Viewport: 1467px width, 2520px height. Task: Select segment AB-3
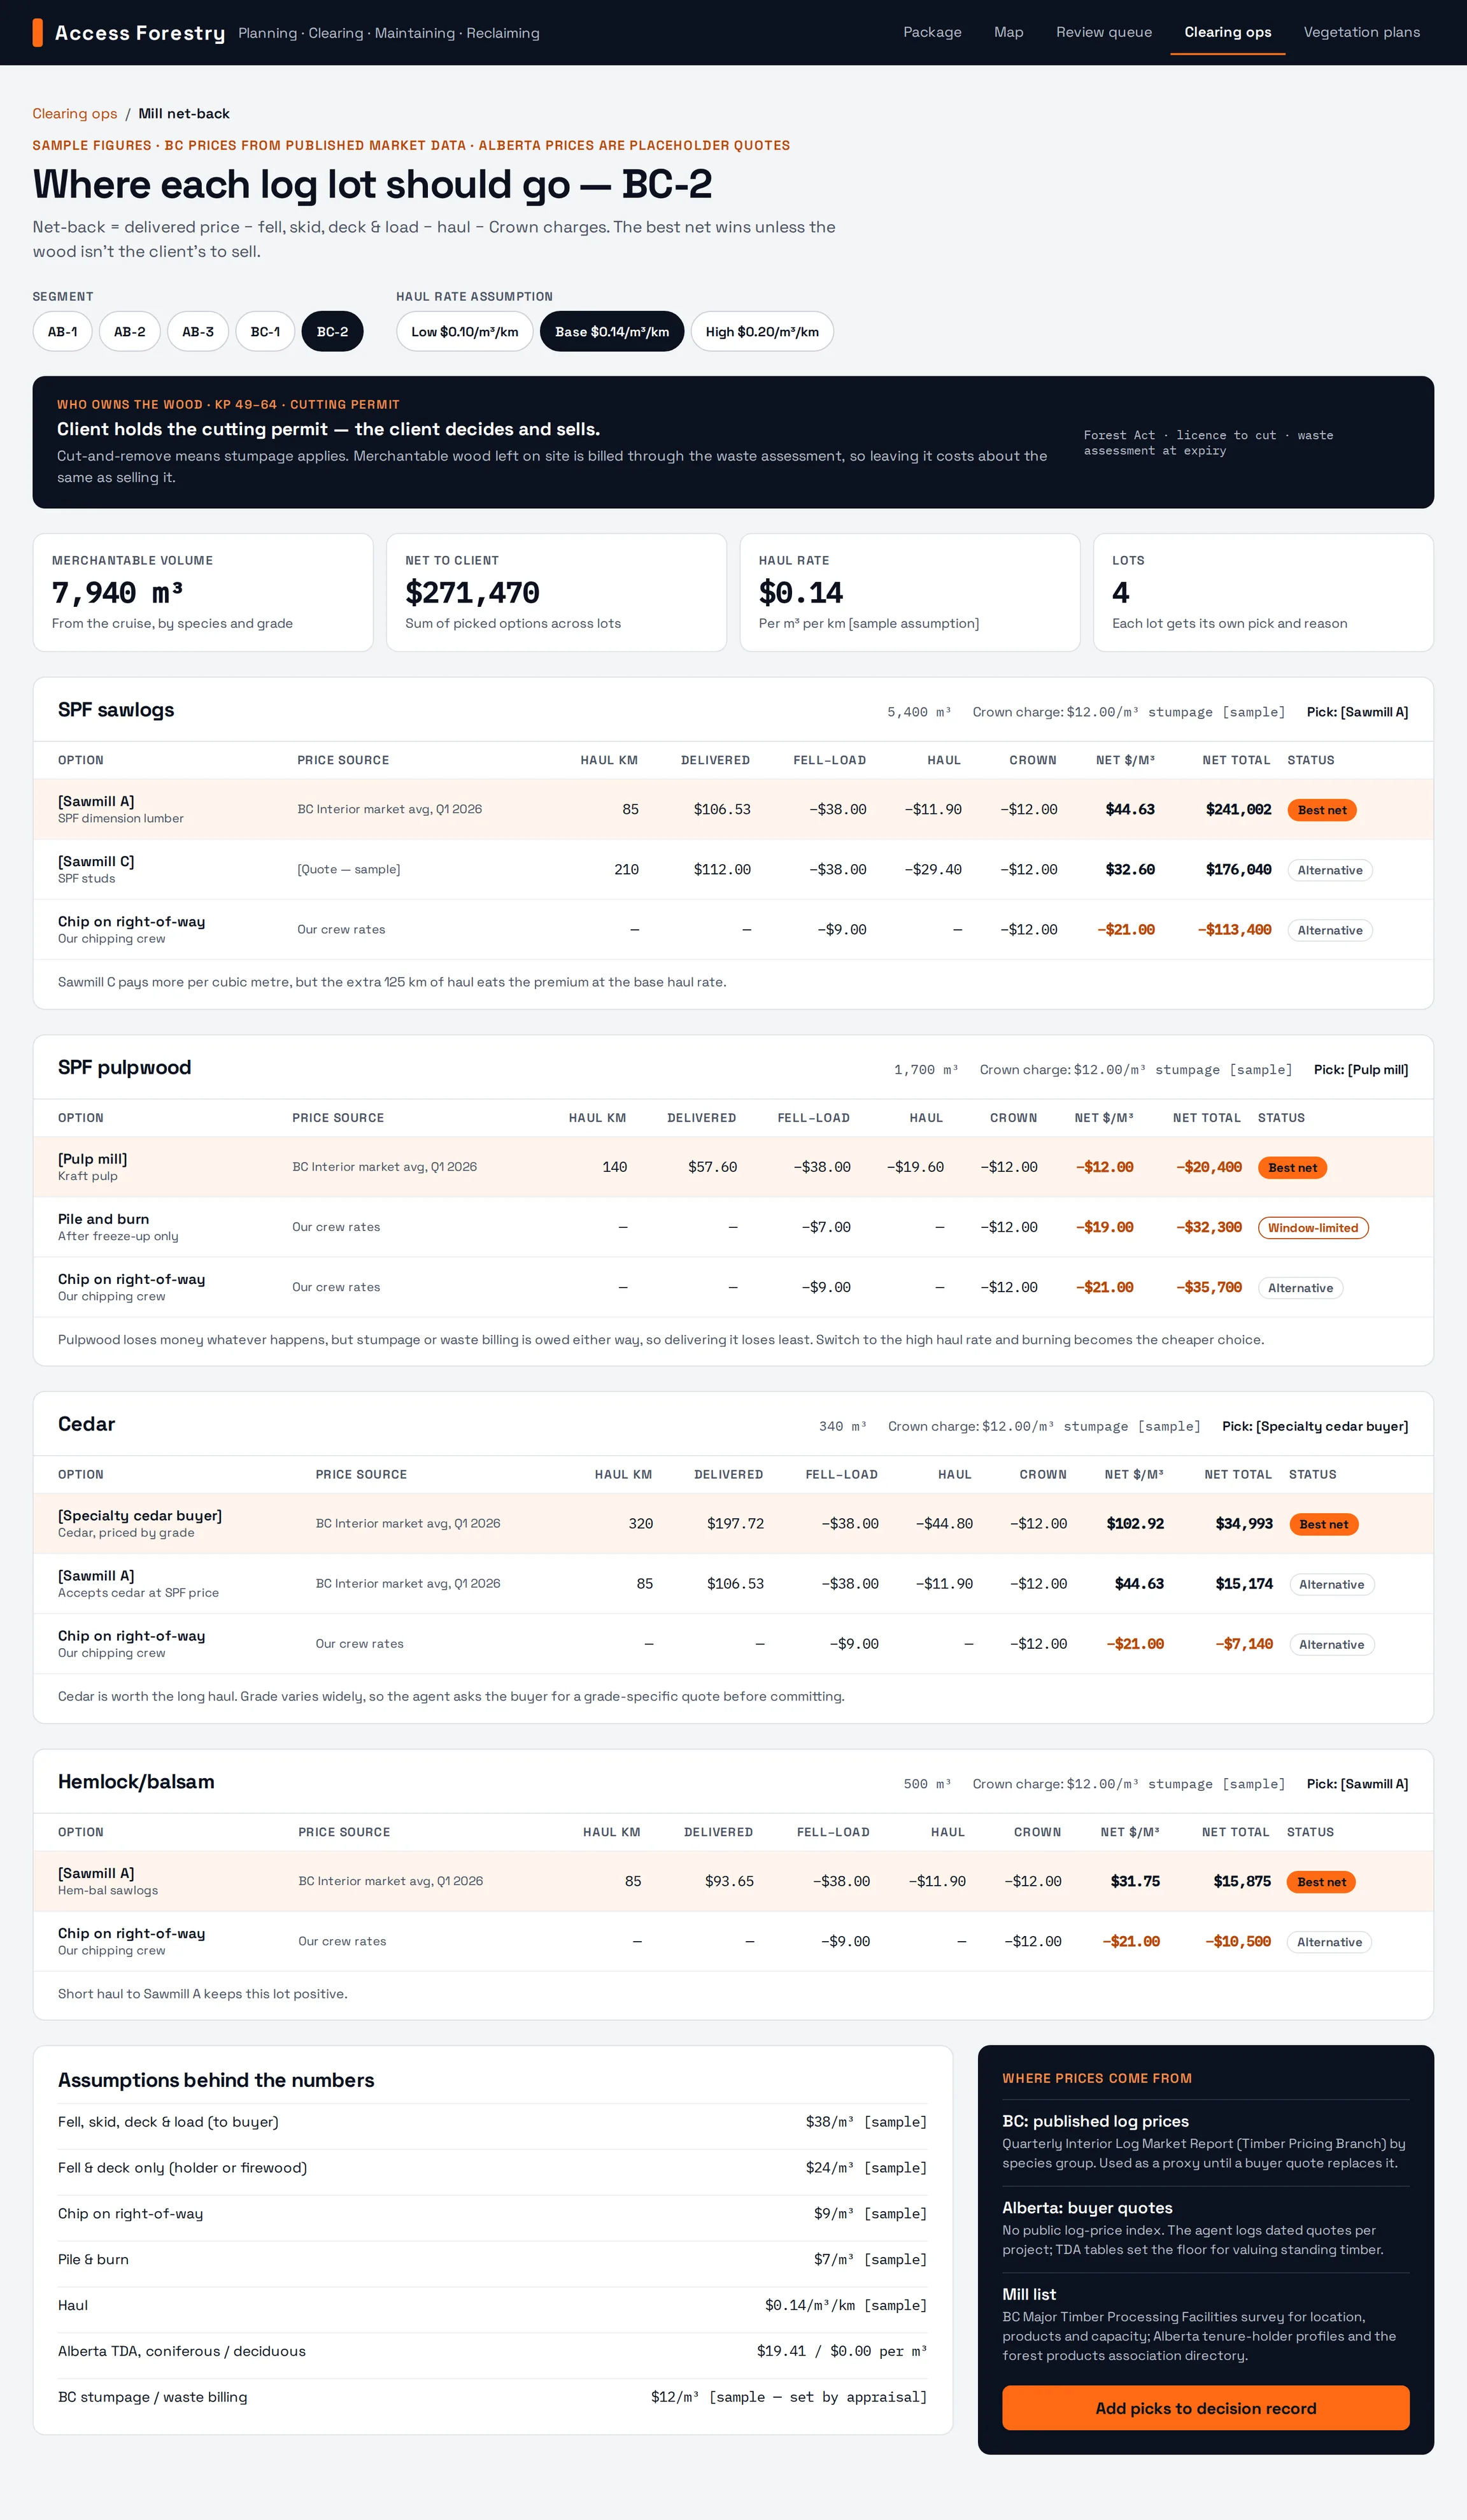[198, 331]
